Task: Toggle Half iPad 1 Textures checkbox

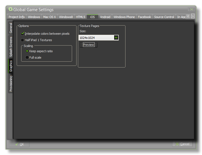Action: coord(23,40)
